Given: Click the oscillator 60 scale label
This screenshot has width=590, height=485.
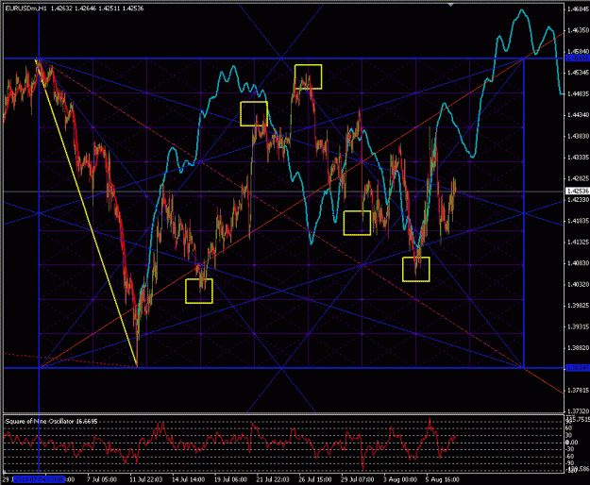Looking at the screenshot, I should click(569, 428).
